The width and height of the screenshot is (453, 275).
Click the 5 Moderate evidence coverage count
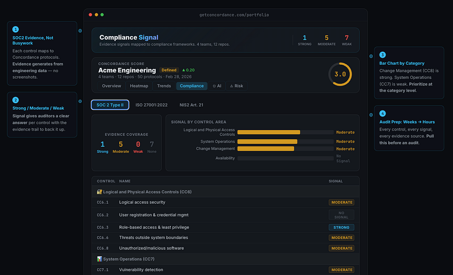121,147
